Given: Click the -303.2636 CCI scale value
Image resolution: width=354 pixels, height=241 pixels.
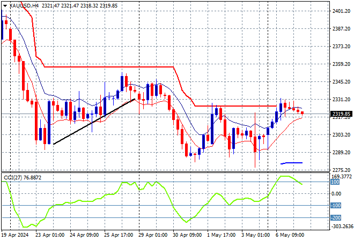Looking at the screenshot, I should click(x=342, y=226).
